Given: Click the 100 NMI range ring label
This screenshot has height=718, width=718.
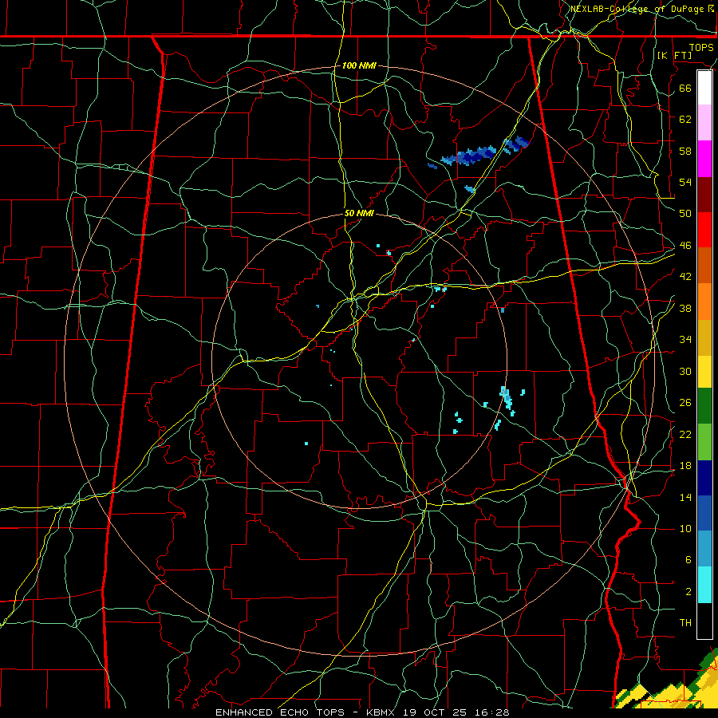Looking at the screenshot, I should click(359, 65).
